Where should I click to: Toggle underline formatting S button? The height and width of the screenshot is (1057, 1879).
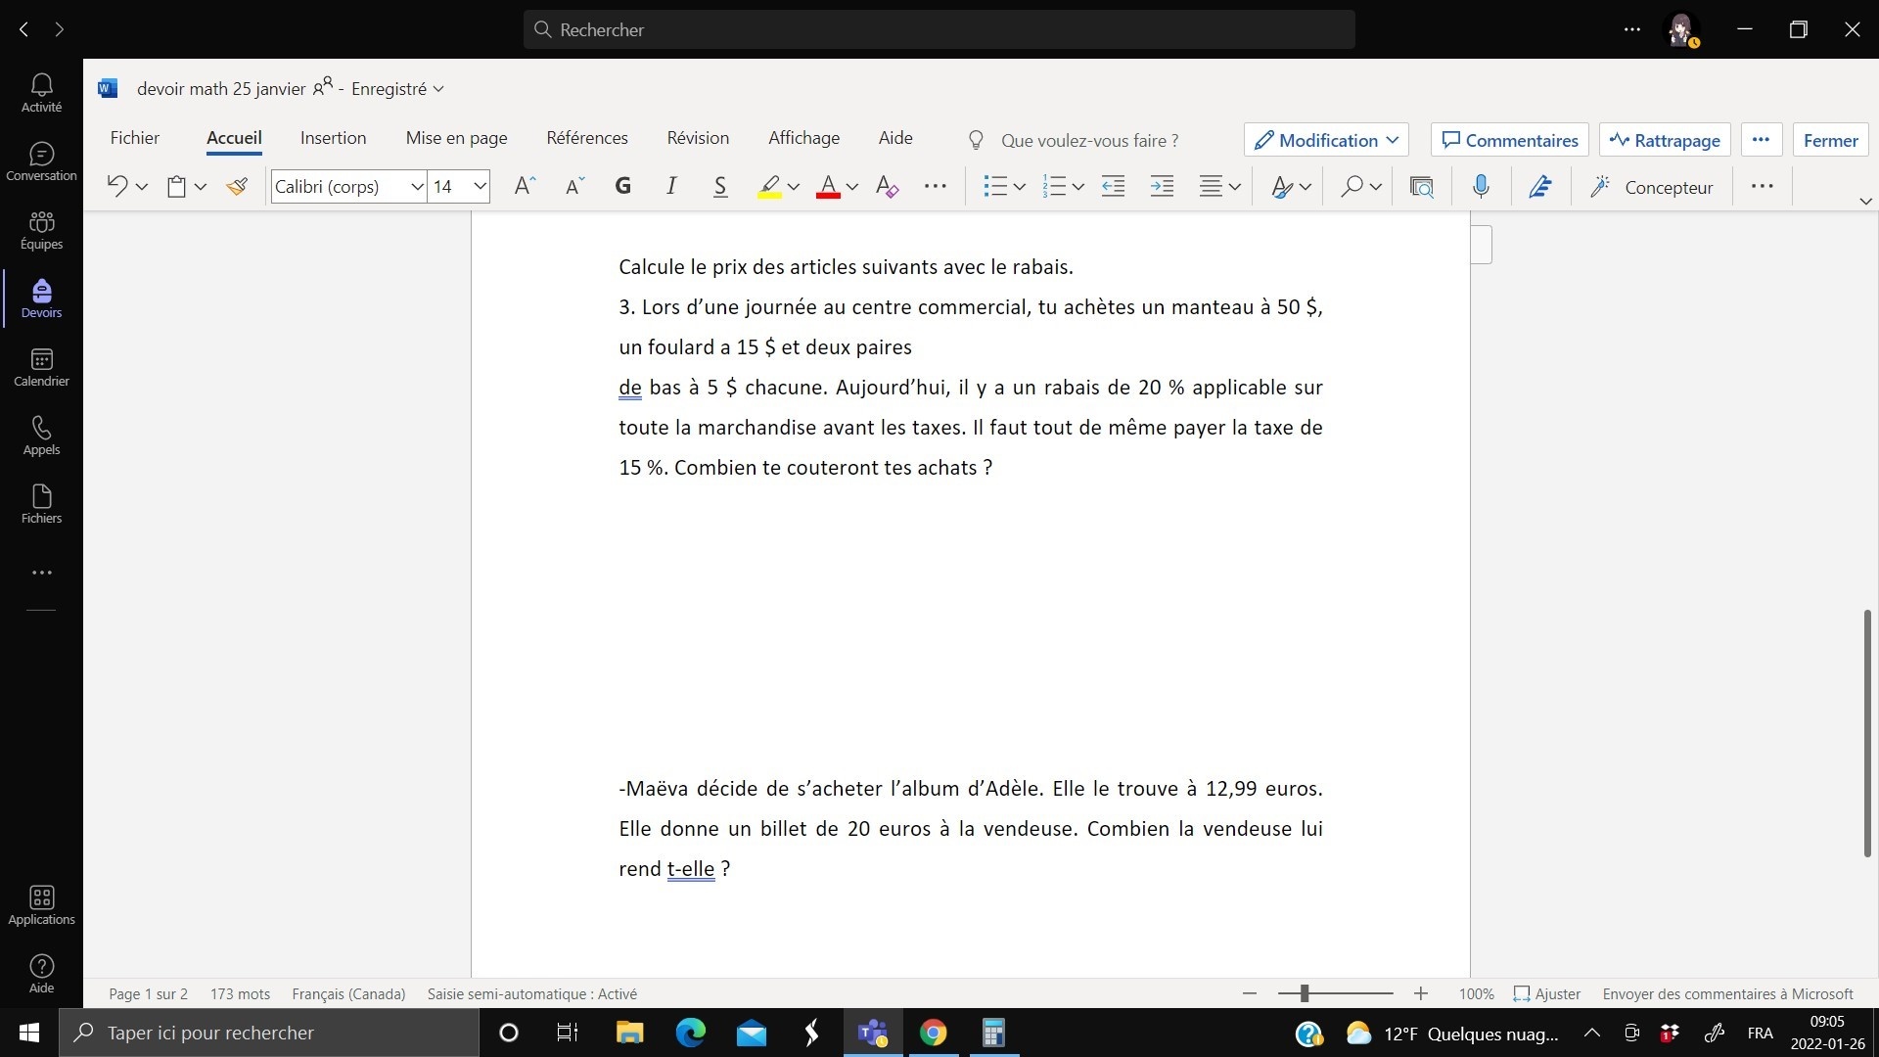(x=720, y=186)
